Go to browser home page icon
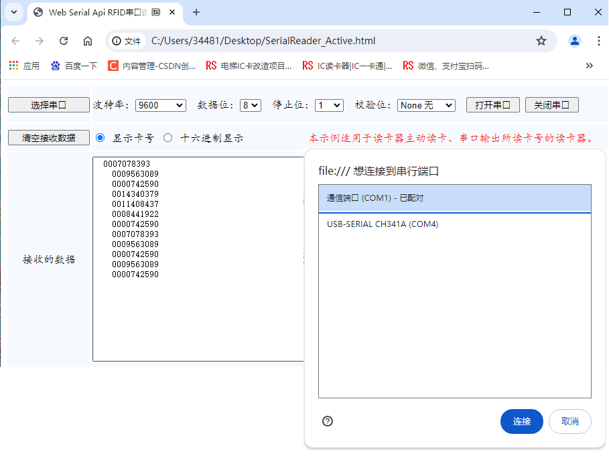609x464 pixels. pyautogui.click(x=88, y=41)
